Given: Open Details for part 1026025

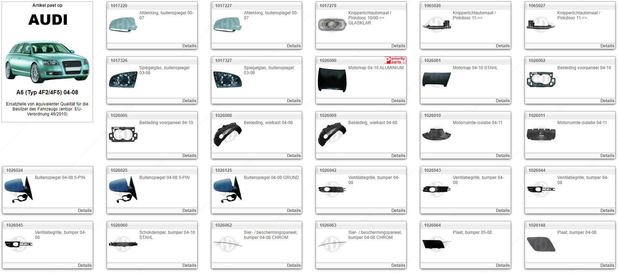Looking at the screenshot, I should (189, 211).
